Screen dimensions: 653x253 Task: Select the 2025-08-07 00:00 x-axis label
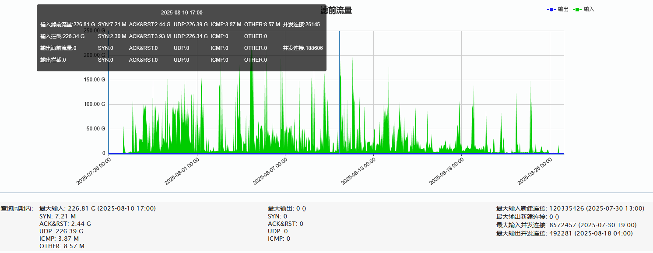pos(270,171)
